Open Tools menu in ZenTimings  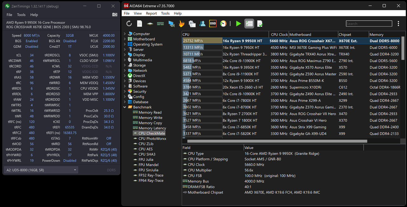(21, 15)
